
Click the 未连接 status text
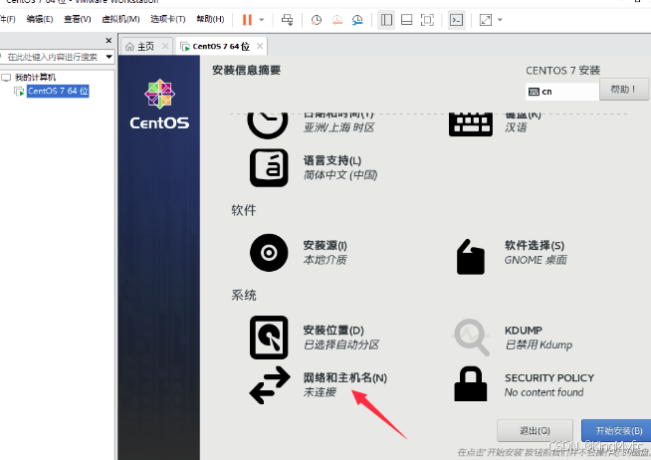click(x=320, y=392)
